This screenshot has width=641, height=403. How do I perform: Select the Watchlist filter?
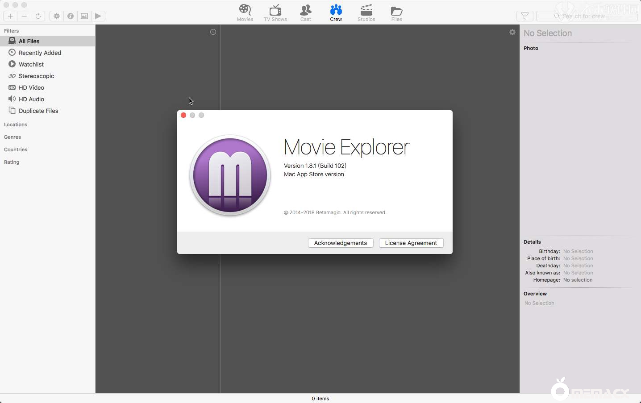click(x=31, y=64)
